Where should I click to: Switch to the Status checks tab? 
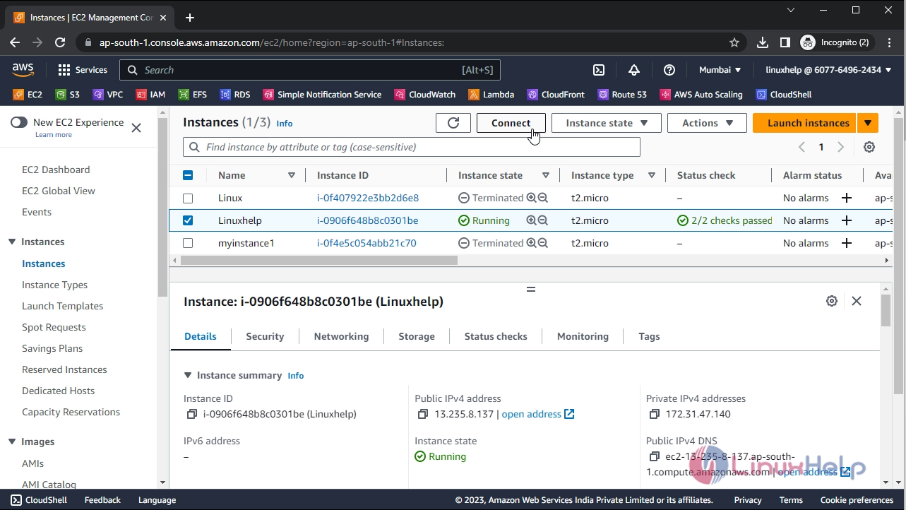[x=496, y=336]
